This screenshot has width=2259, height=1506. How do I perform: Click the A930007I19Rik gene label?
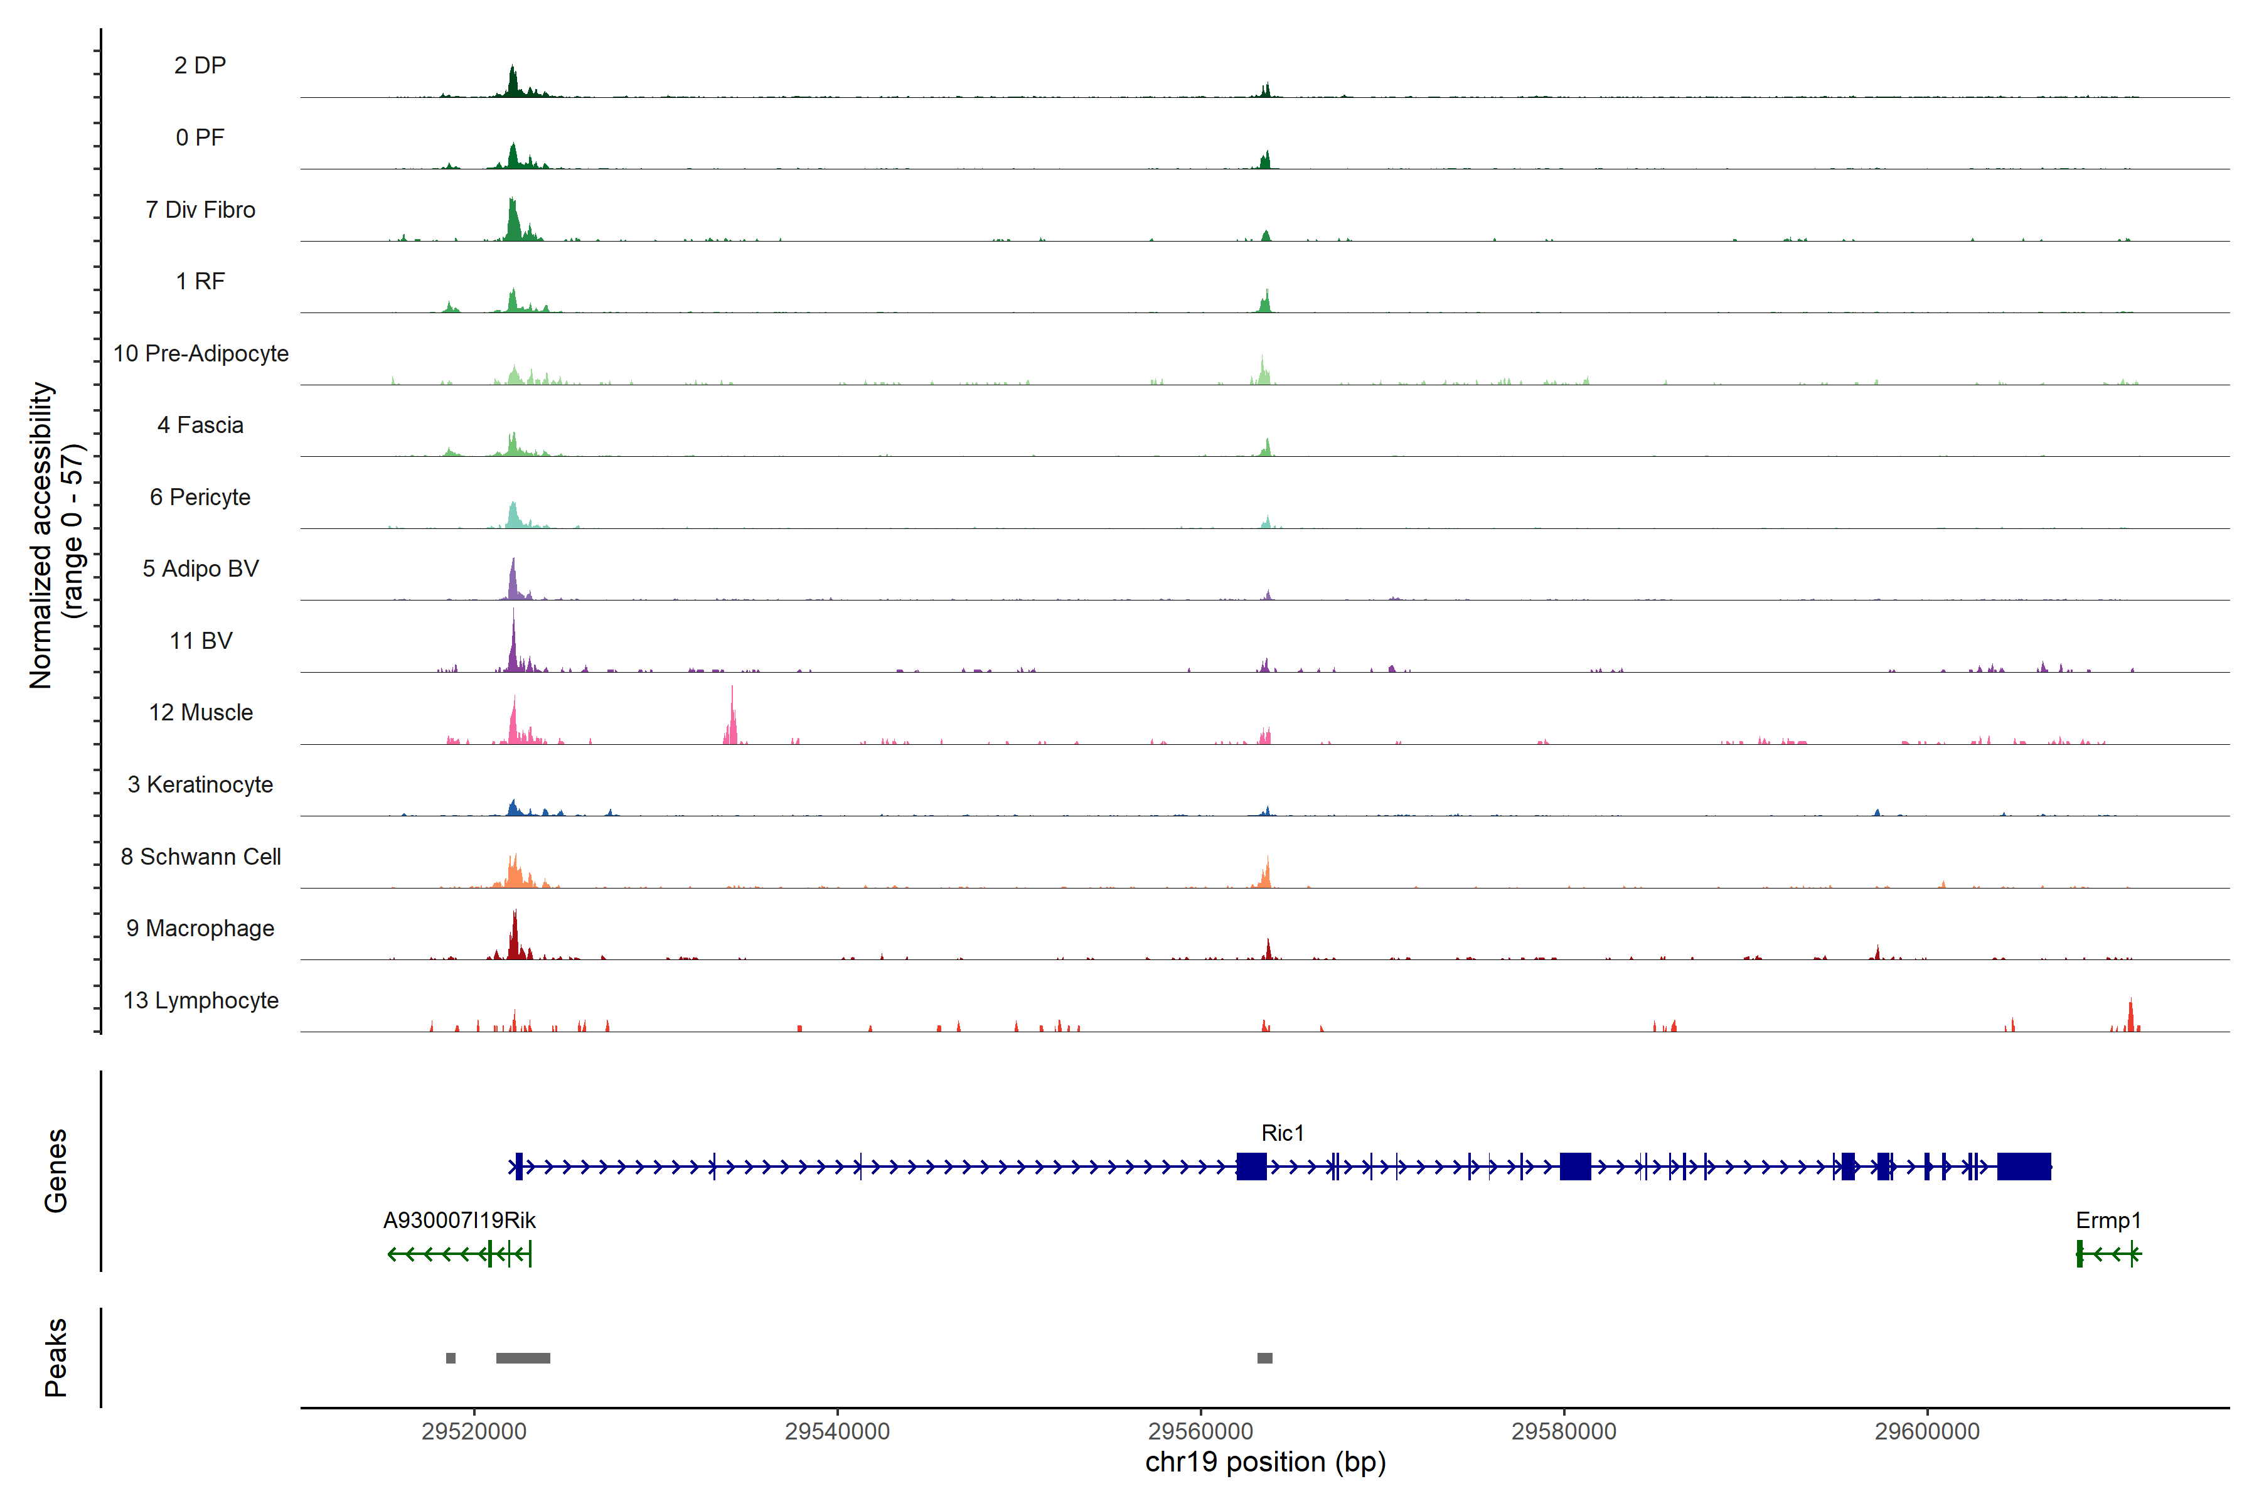[459, 1220]
